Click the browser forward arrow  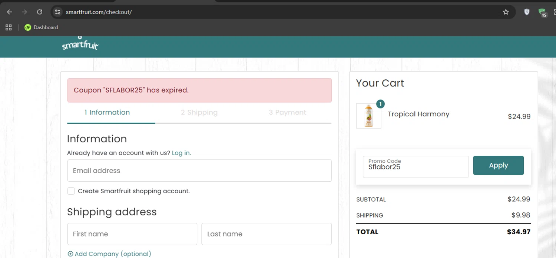[x=24, y=12]
